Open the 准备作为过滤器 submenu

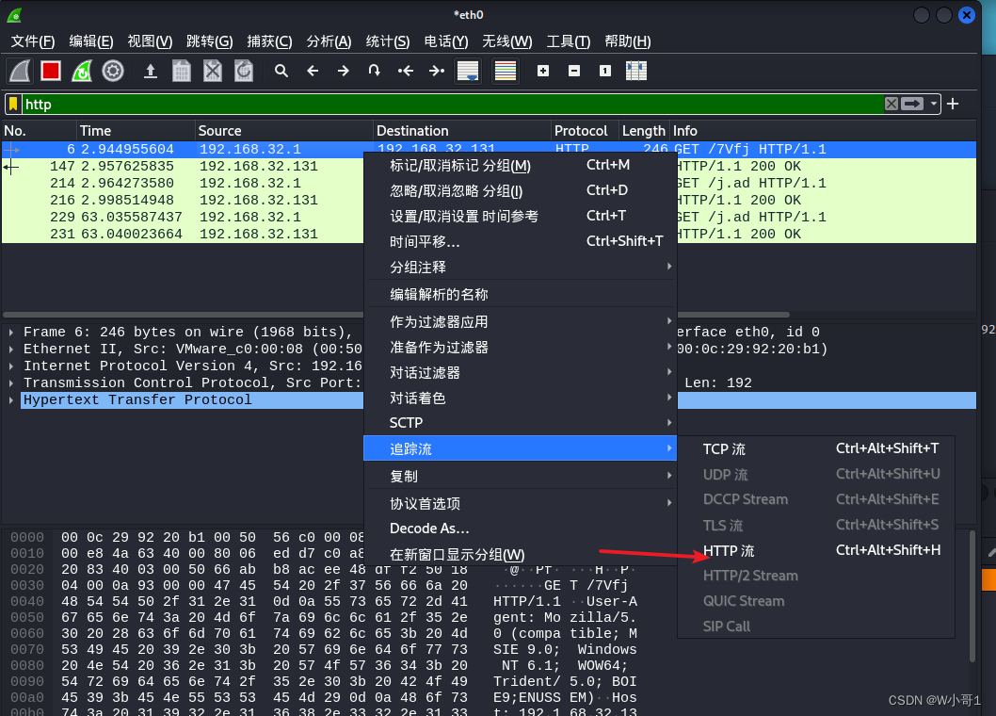pos(520,348)
